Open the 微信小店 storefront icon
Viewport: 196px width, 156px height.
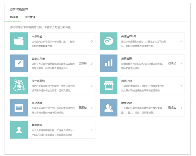(108, 86)
